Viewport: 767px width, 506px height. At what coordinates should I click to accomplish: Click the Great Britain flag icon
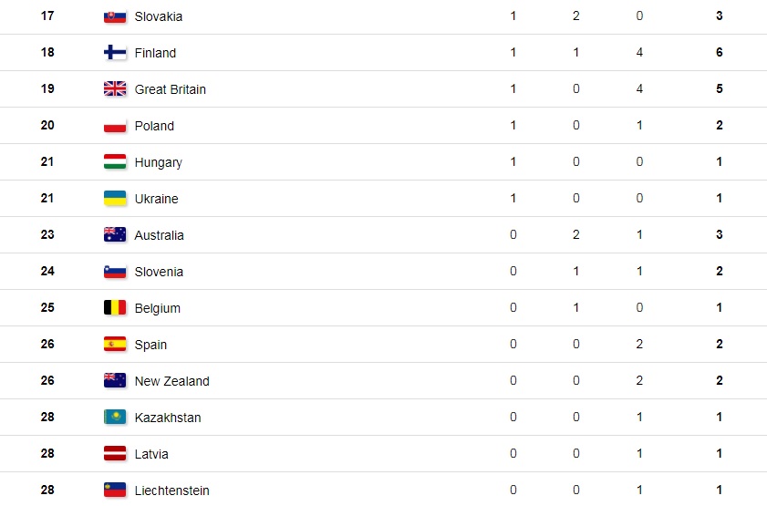115,89
